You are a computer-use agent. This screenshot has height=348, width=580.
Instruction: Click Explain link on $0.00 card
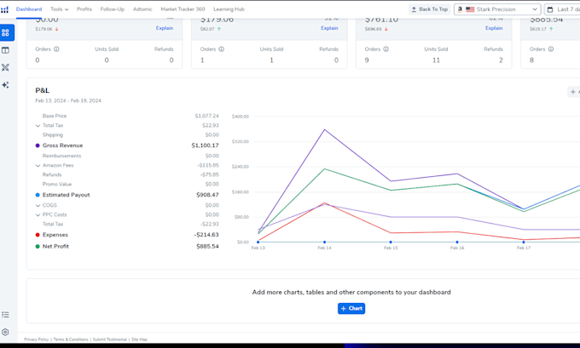pos(165,28)
